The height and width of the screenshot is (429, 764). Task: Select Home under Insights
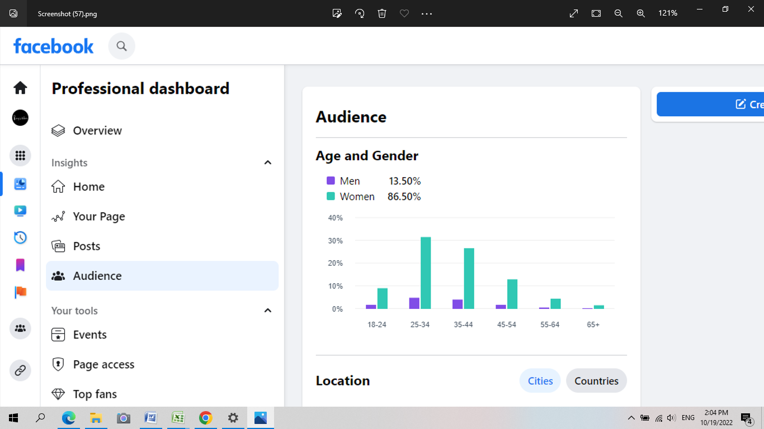[162, 187]
